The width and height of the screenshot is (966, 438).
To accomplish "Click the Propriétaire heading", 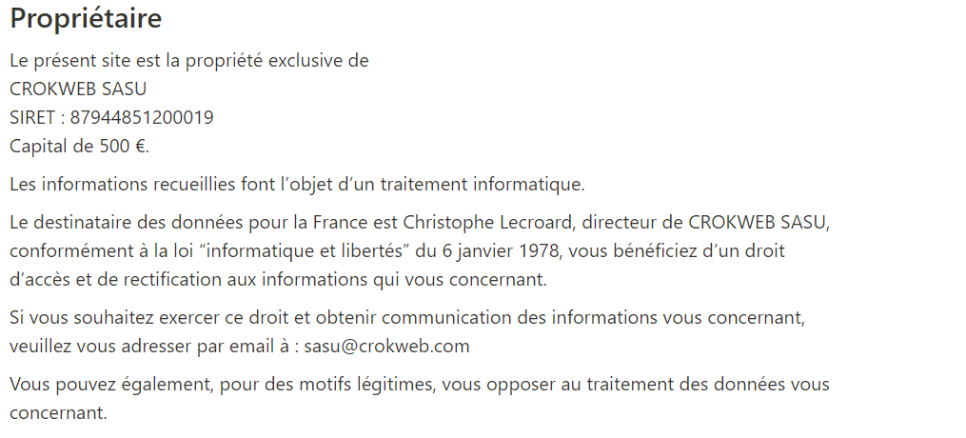I will pyautogui.click(x=86, y=18).
